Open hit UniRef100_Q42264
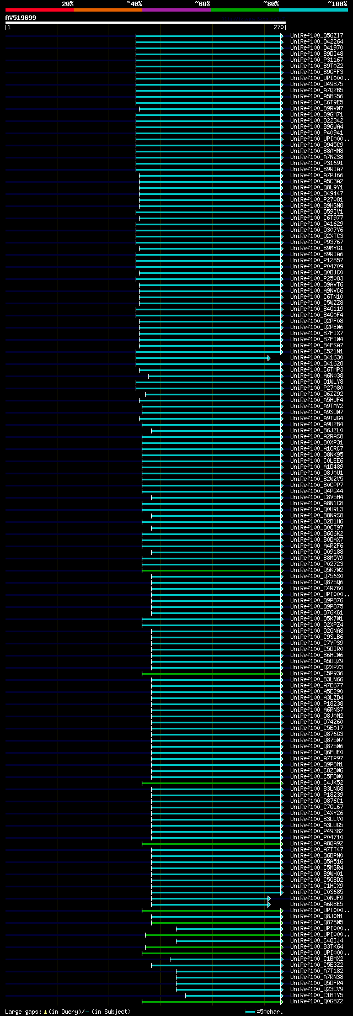The image size is (353, 1016). click(317, 41)
